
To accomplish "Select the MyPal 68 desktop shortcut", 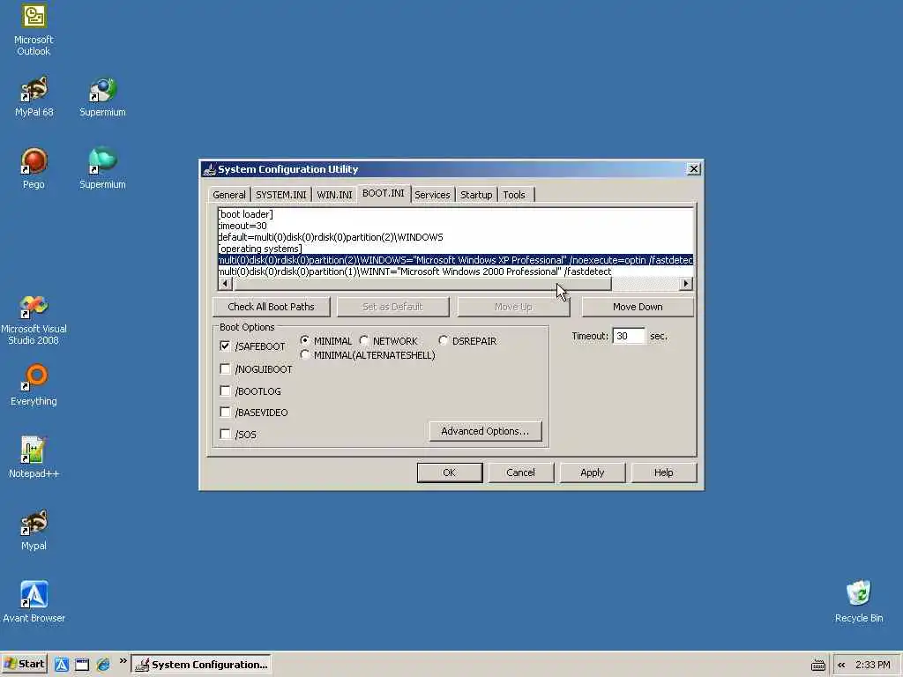I will [34, 96].
